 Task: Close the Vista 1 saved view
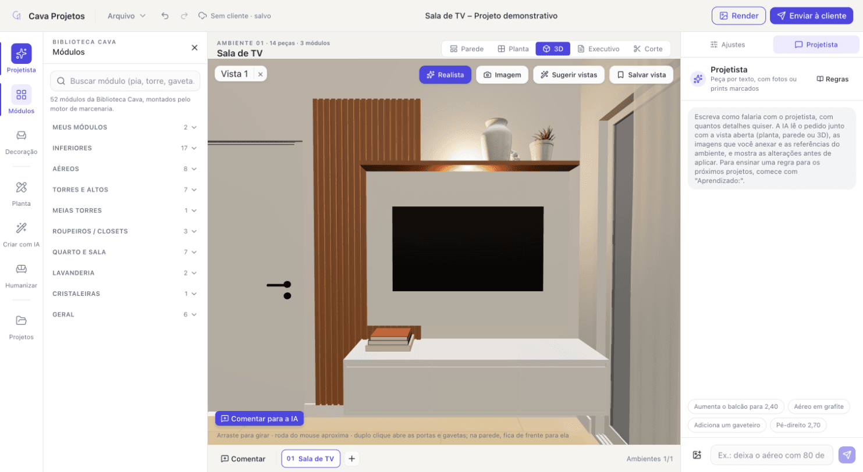pos(260,74)
